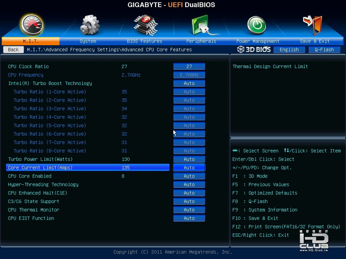Open CPU Core Enabled Auto dropdown
346x259 pixels.
(x=189, y=176)
